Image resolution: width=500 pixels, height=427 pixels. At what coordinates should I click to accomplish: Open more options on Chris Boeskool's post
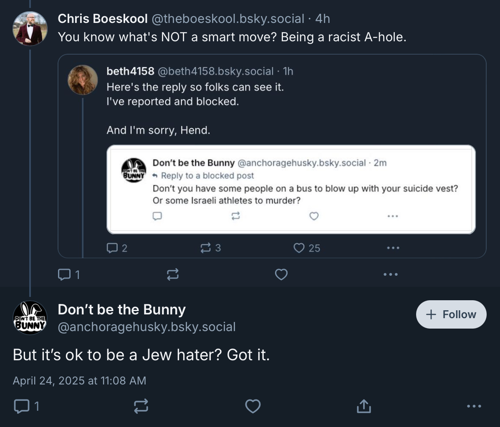click(x=390, y=274)
